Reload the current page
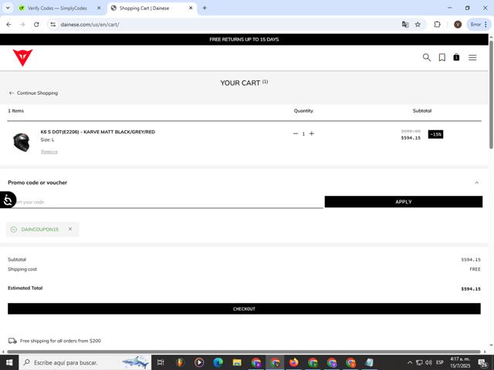This screenshot has width=494, height=370. point(36,25)
